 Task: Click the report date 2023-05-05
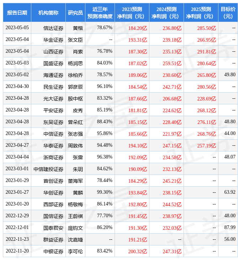[x=17, y=27]
